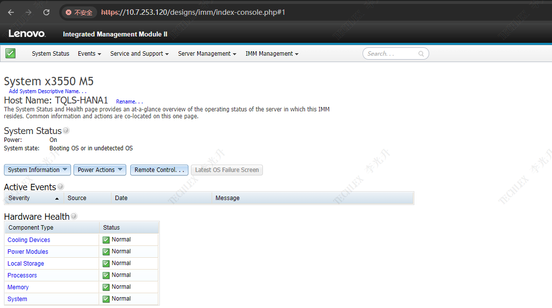Open the Cooling Devices link
Screen dimensions: 552x308
29,240
